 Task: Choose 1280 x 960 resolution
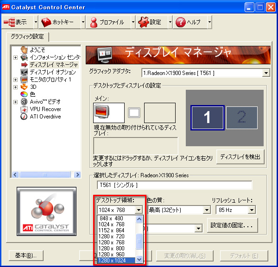tap(116, 255)
